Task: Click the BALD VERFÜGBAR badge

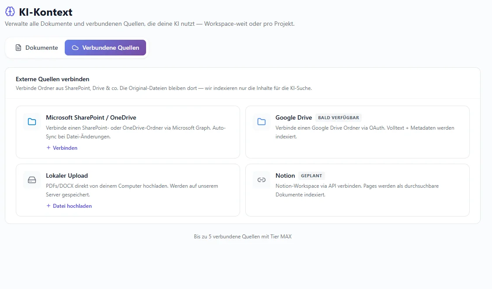Action: point(338,118)
